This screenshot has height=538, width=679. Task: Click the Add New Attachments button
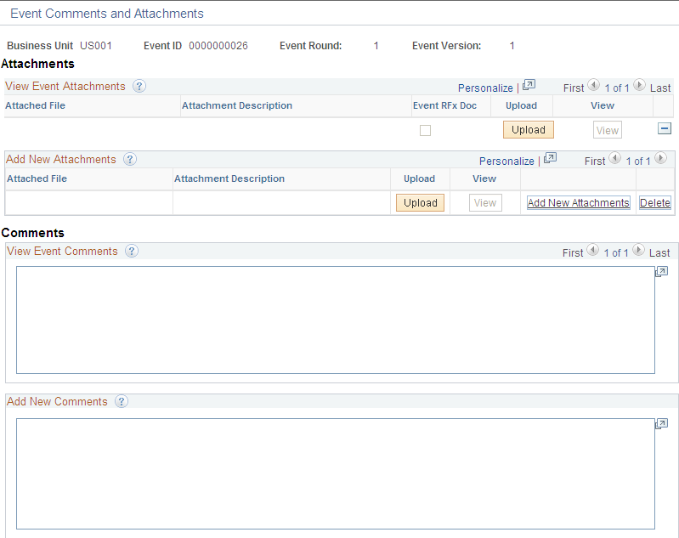click(x=578, y=203)
